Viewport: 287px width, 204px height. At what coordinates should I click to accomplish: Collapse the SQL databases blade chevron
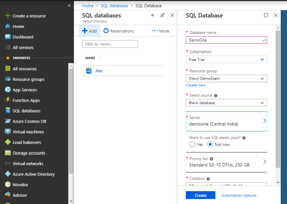click(153, 15)
